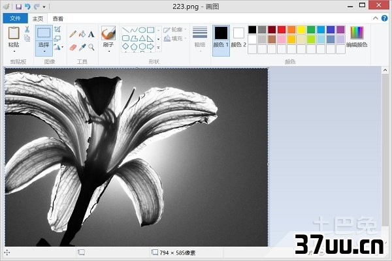Pick the lime green color swatch

[311, 39]
